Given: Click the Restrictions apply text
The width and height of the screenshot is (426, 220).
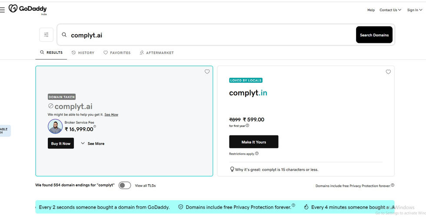Looking at the screenshot, I should pos(242,154).
